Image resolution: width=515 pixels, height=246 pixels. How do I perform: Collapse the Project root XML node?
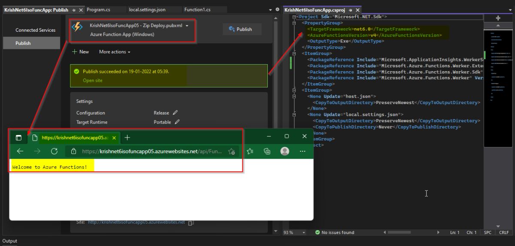(294, 17)
